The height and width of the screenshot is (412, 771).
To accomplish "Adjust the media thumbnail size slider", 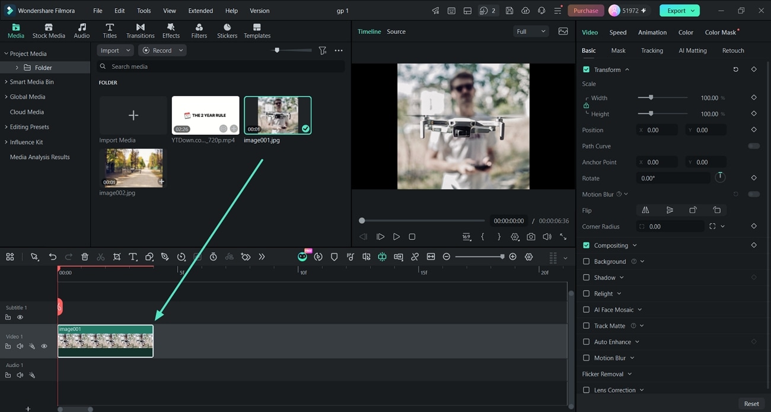I will (292, 50).
